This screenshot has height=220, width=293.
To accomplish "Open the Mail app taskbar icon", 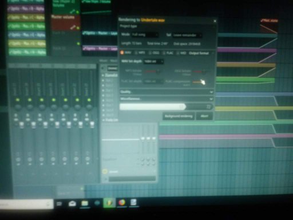I will [x=72, y=204].
